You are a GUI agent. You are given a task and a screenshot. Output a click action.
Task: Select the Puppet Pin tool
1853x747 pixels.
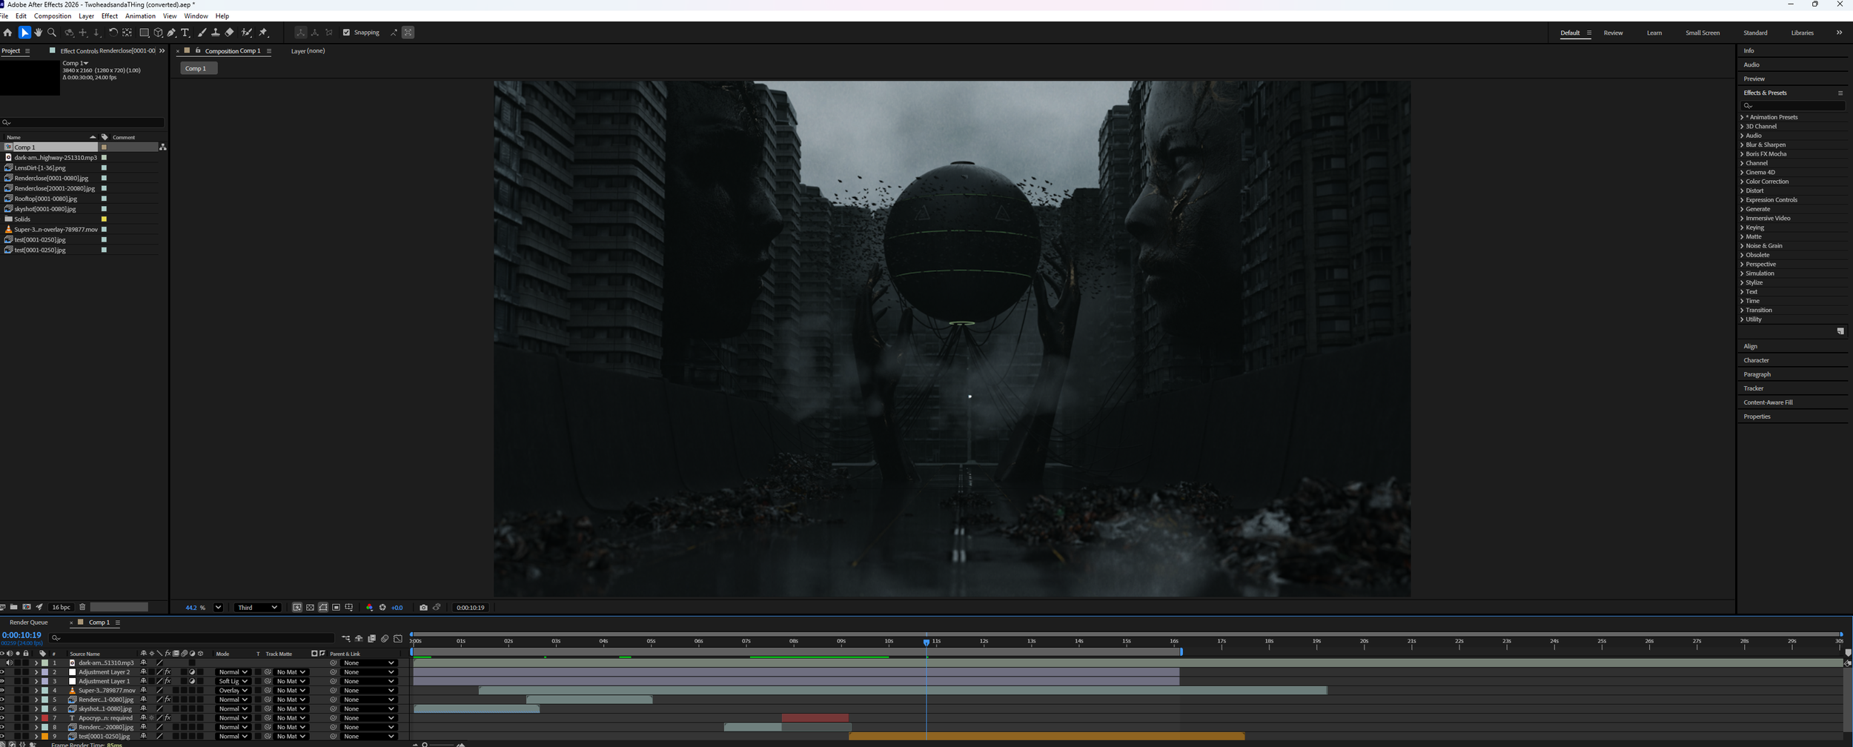[264, 33]
